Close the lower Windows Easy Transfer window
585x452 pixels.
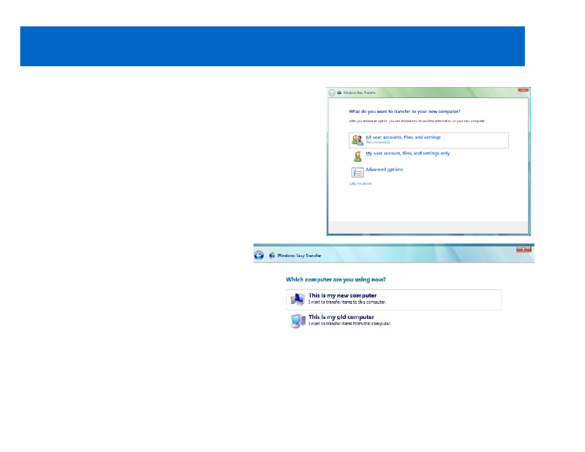[524, 249]
